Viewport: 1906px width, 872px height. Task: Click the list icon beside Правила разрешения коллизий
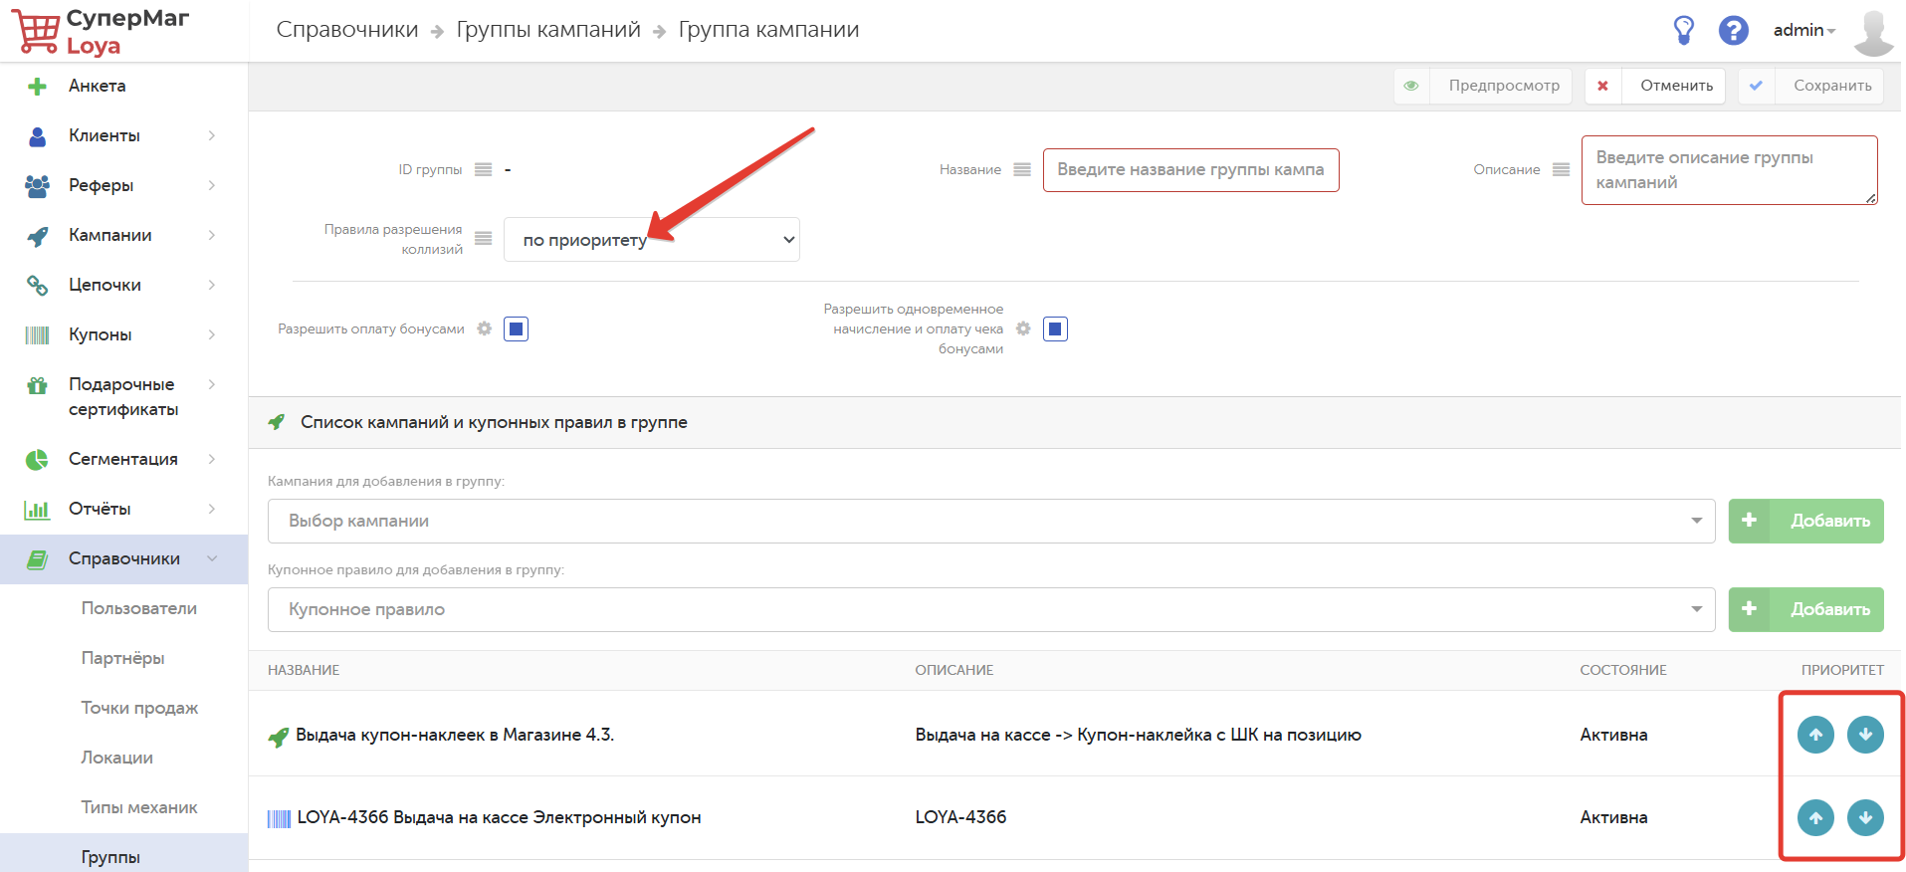[x=484, y=239]
